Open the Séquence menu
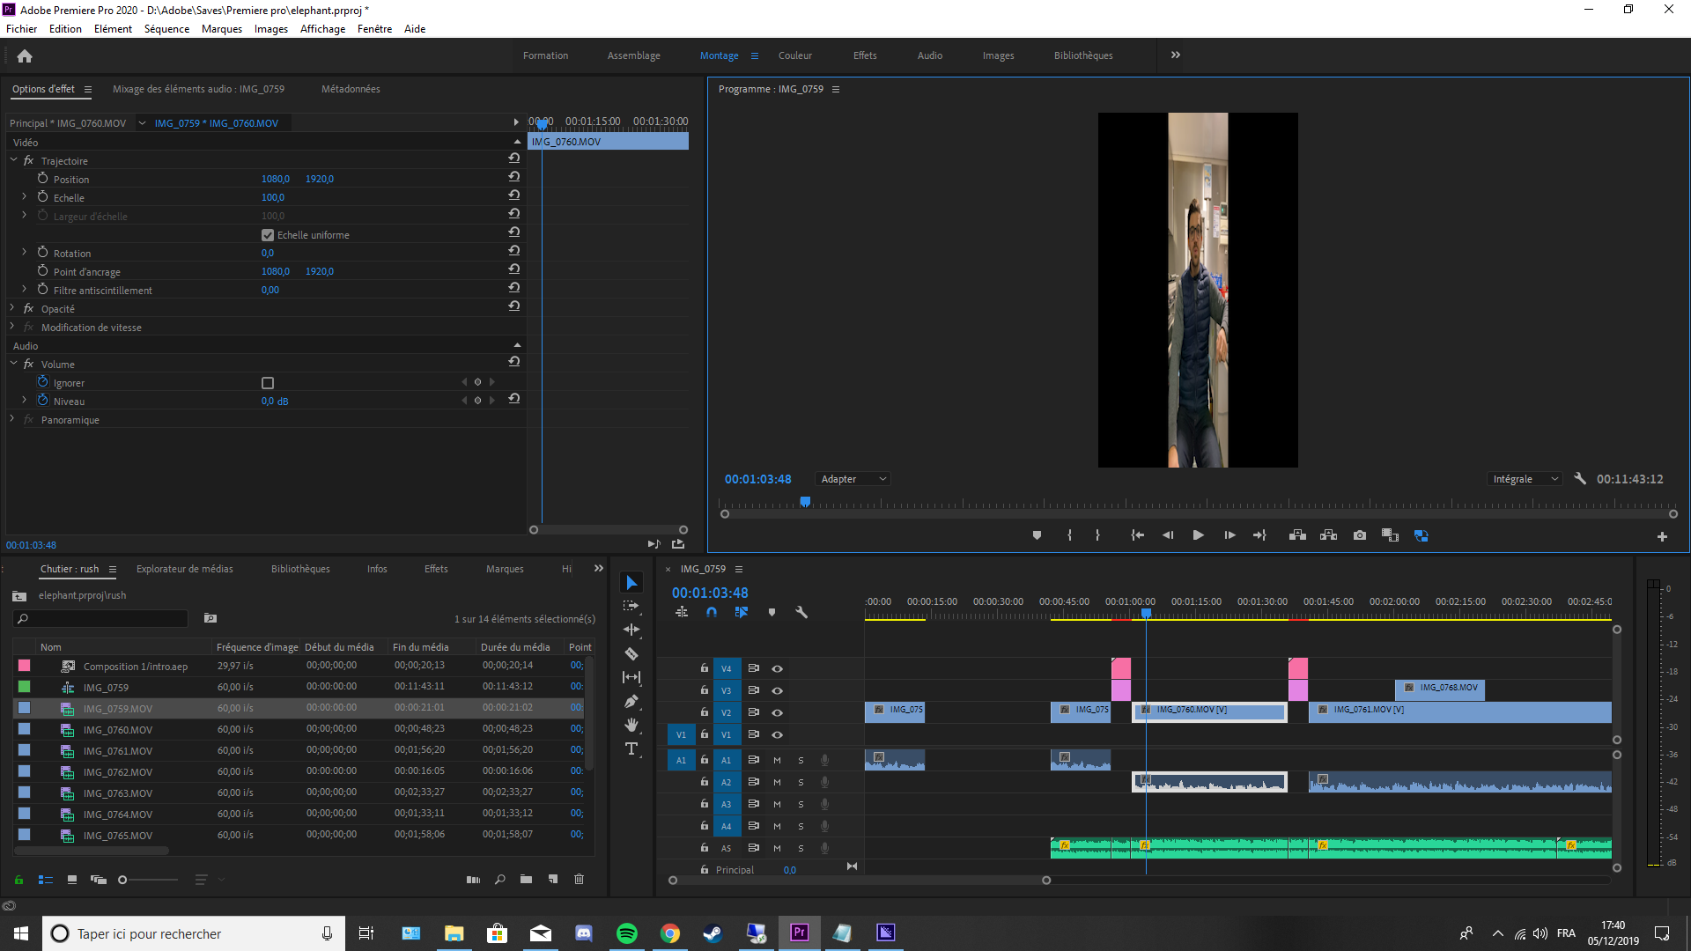This screenshot has width=1691, height=951. coord(166,29)
